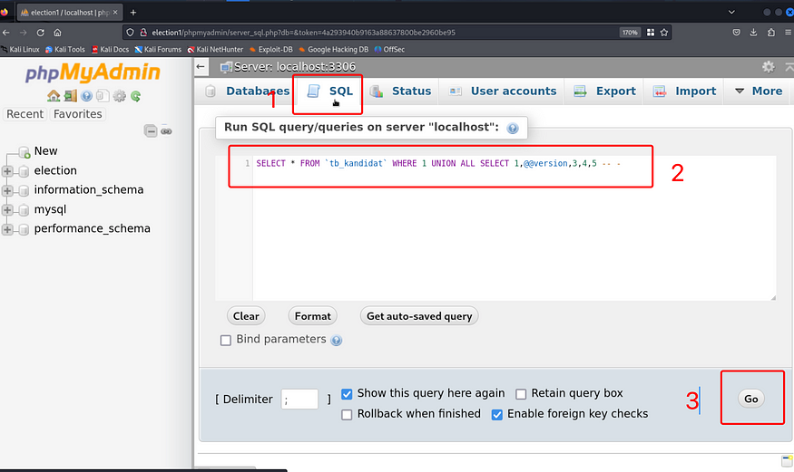The image size is (794, 472).
Task: Open a new browser tab with plus
Action: click(133, 12)
